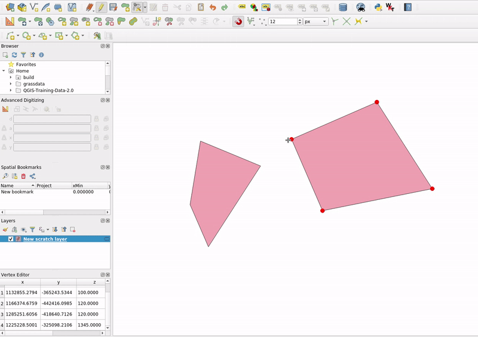
Task: Open the snapping layer mode dropdown
Action: 251,21
